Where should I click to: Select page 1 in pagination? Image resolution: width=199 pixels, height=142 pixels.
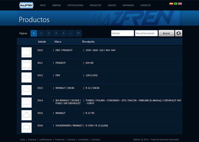pyautogui.click(x=34, y=33)
